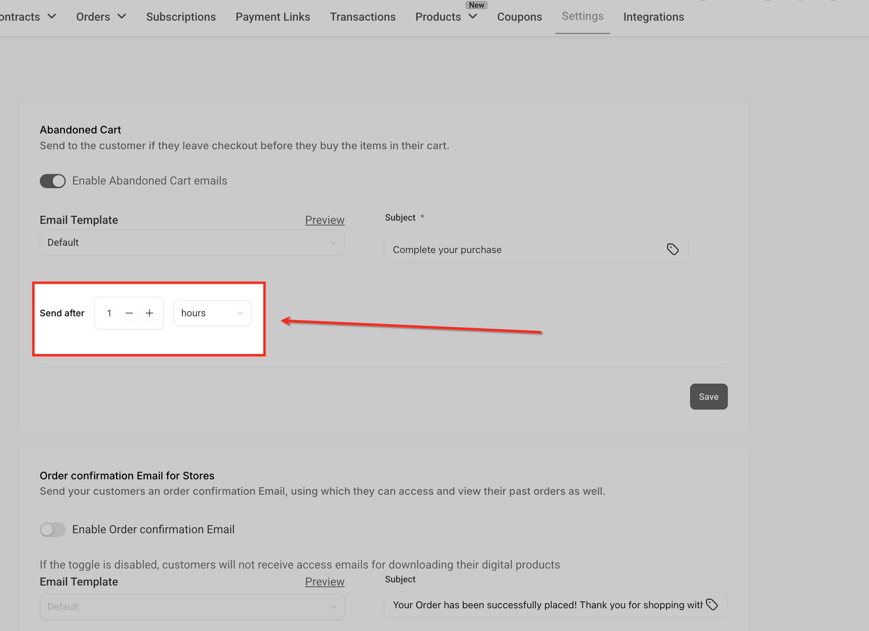
Task: Preview the order confirmation email template
Action: pyautogui.click(x=325, y=582)
